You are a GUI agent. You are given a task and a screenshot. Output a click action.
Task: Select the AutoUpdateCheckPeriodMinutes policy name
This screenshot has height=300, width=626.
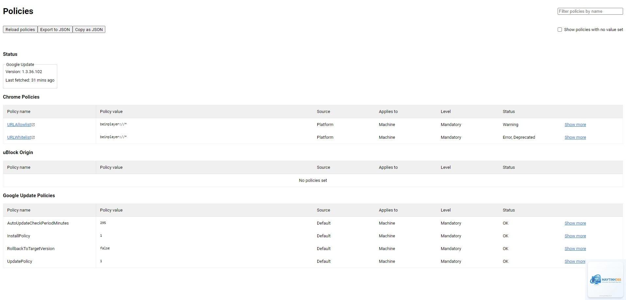[x=38, y=223]
